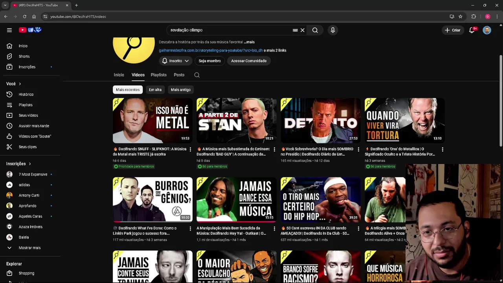The width and height of the screenshot is (503, 283).
Task: Activate voice search microphone
Action: 333,30
